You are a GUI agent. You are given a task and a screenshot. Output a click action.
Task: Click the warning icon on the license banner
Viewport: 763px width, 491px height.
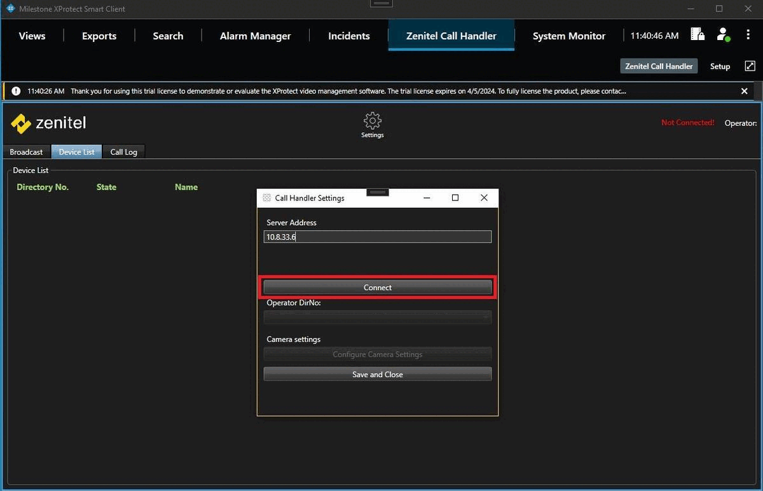(16, 90)
